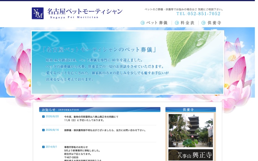Screen dimensions: 258x161
Task: Click the 事務所移転のお知らせ news title
Action: pyautogui.click(x=76, y=147)
